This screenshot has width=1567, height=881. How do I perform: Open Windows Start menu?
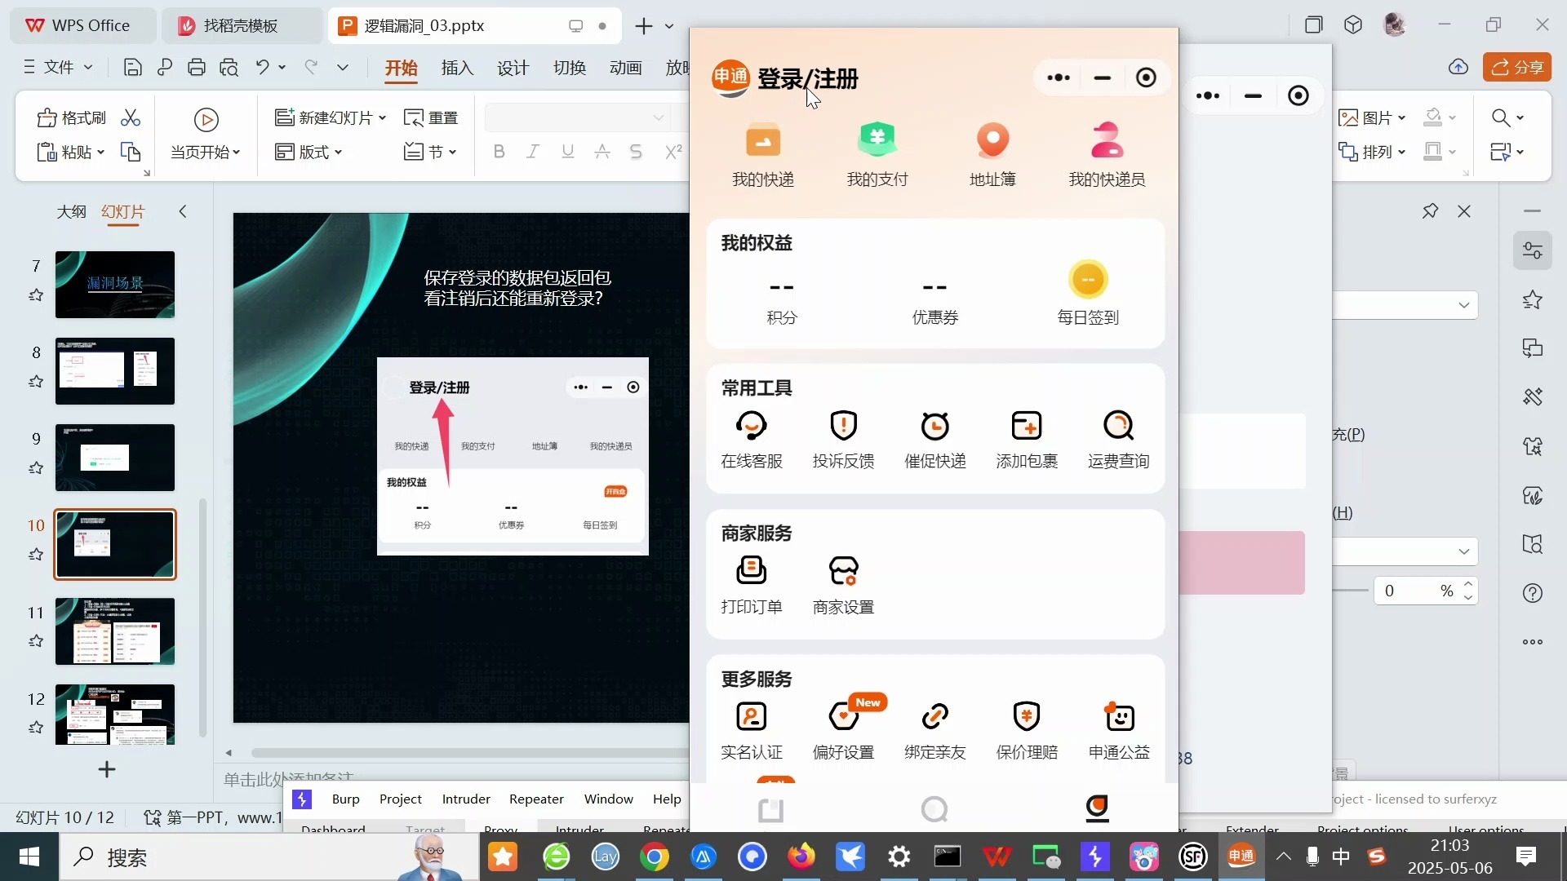pyautogui.click(x=29, y=857)
